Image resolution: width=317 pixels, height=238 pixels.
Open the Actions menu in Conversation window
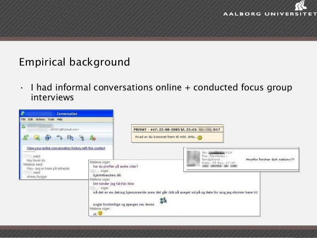tap(40, 119)
